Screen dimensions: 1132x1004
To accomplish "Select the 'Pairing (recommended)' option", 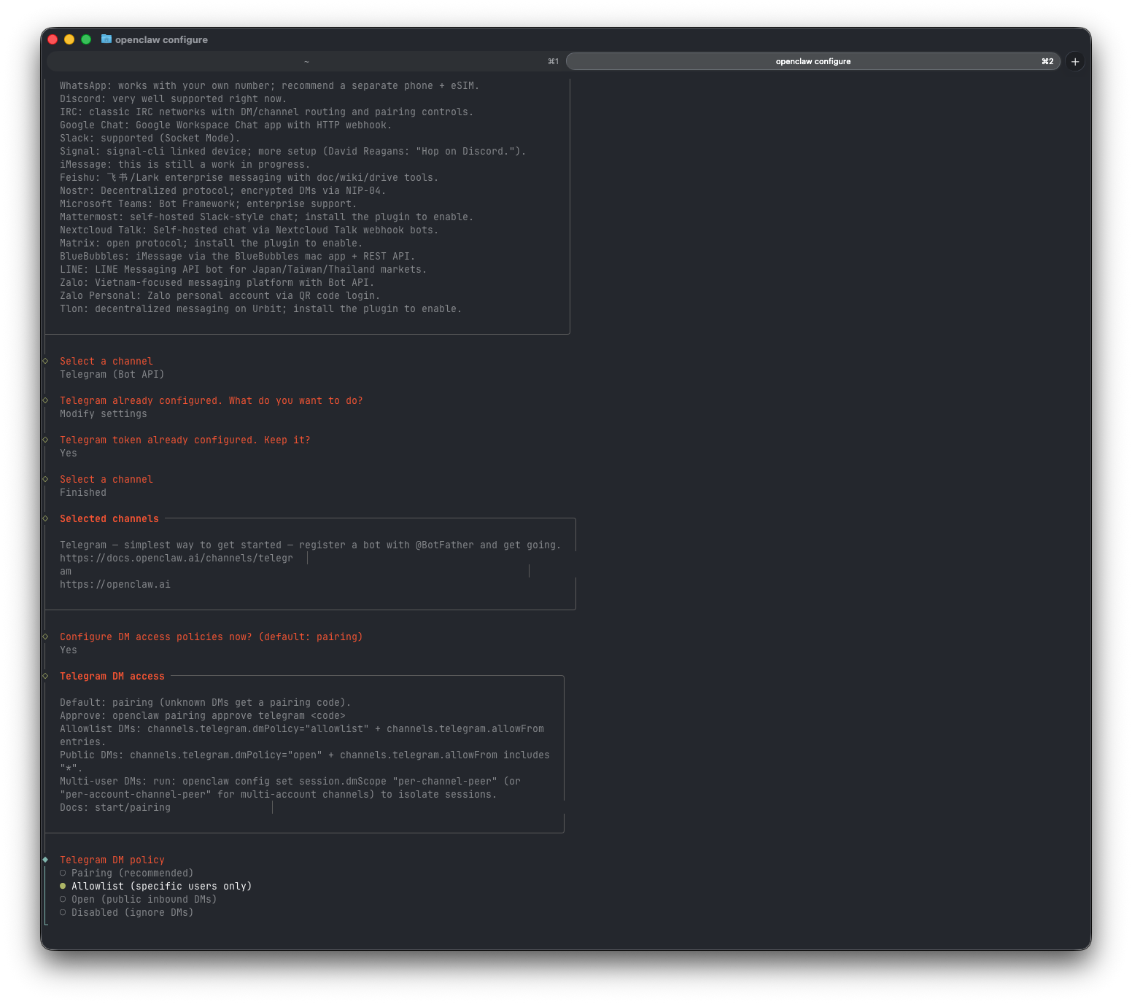I will point(132,873).
